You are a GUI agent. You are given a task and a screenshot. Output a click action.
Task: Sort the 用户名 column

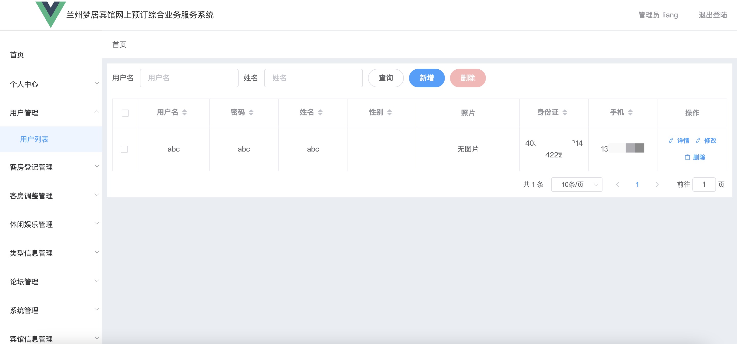pos(185,112)
